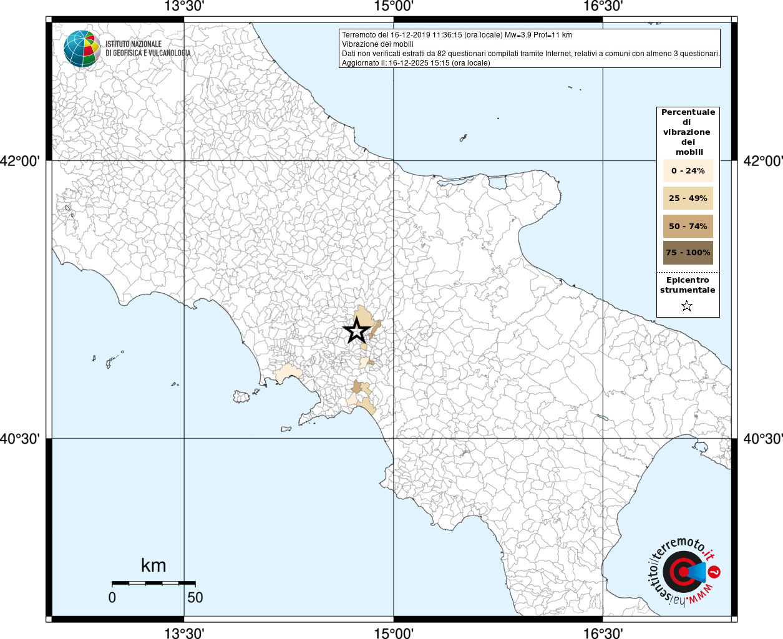This screenshot has width=783, height=639.
Task: Click the 0 to 50 km scale bar
Action: coord(153,583)
